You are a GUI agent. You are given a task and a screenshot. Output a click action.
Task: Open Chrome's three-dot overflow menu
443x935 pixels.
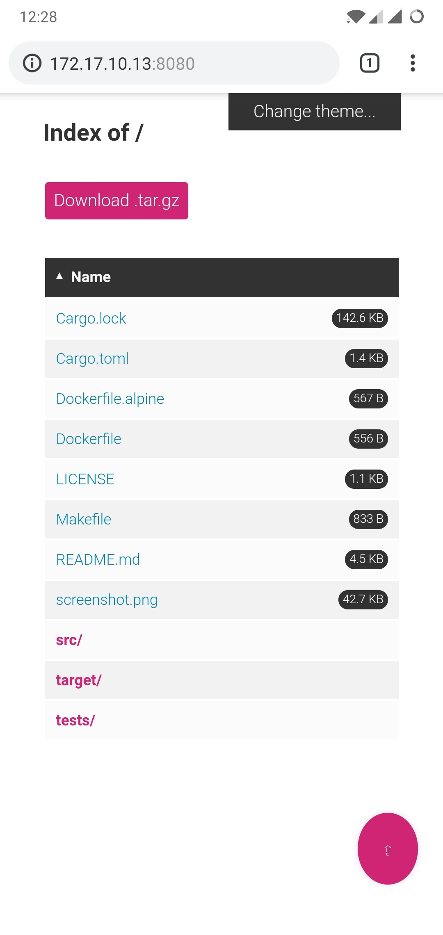pos(413,63)
